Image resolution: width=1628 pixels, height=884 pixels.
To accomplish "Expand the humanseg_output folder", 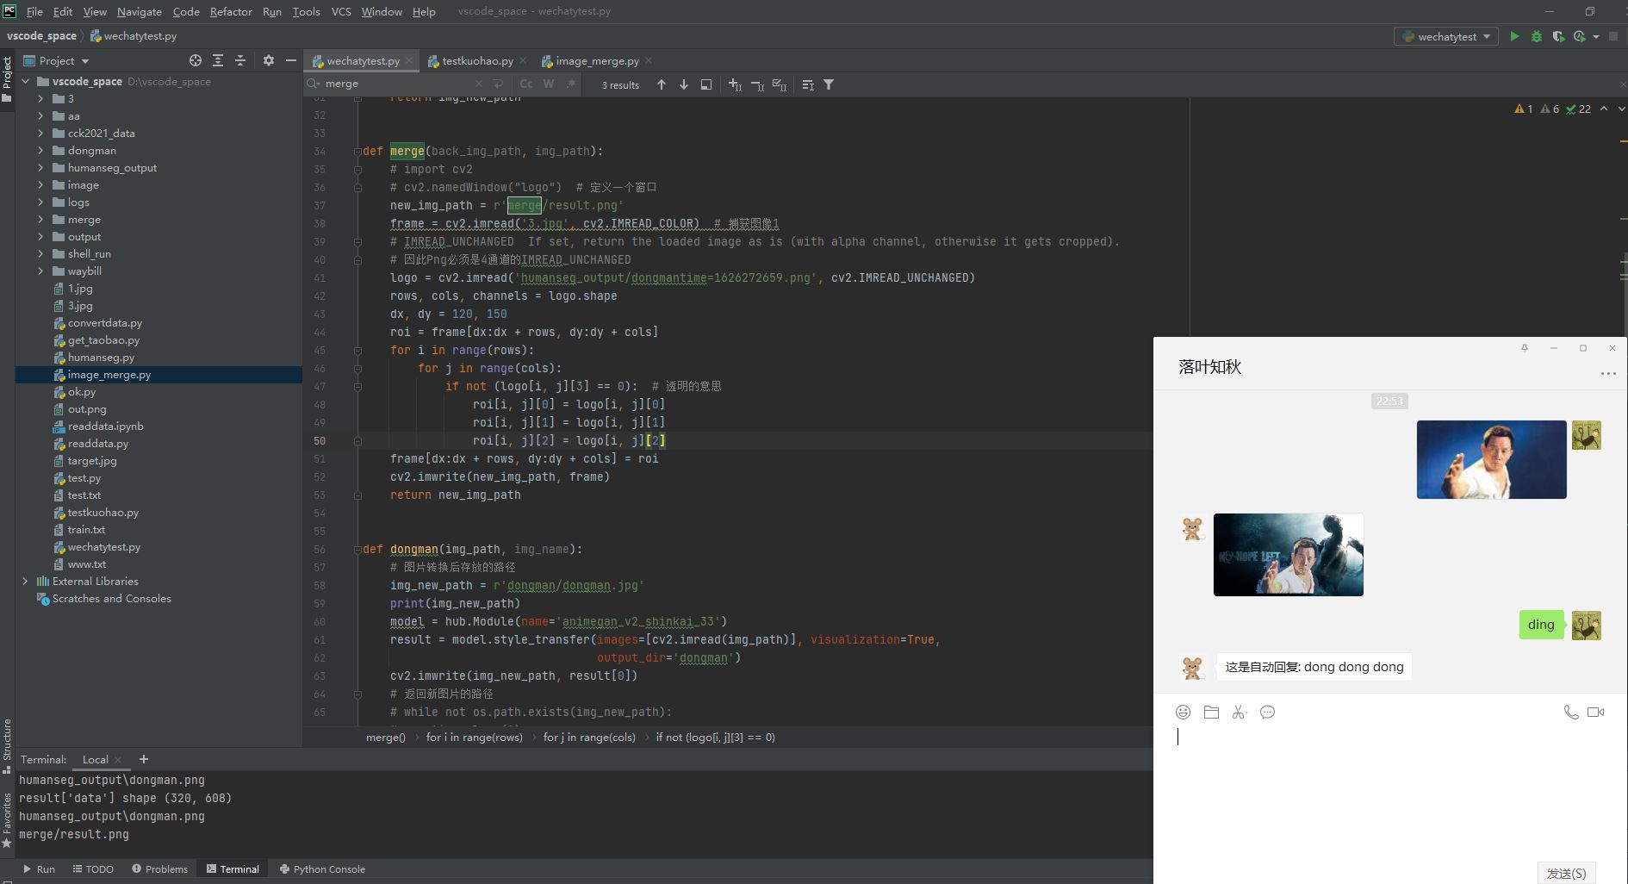I will pyautogui.click(x=40, y=168).
